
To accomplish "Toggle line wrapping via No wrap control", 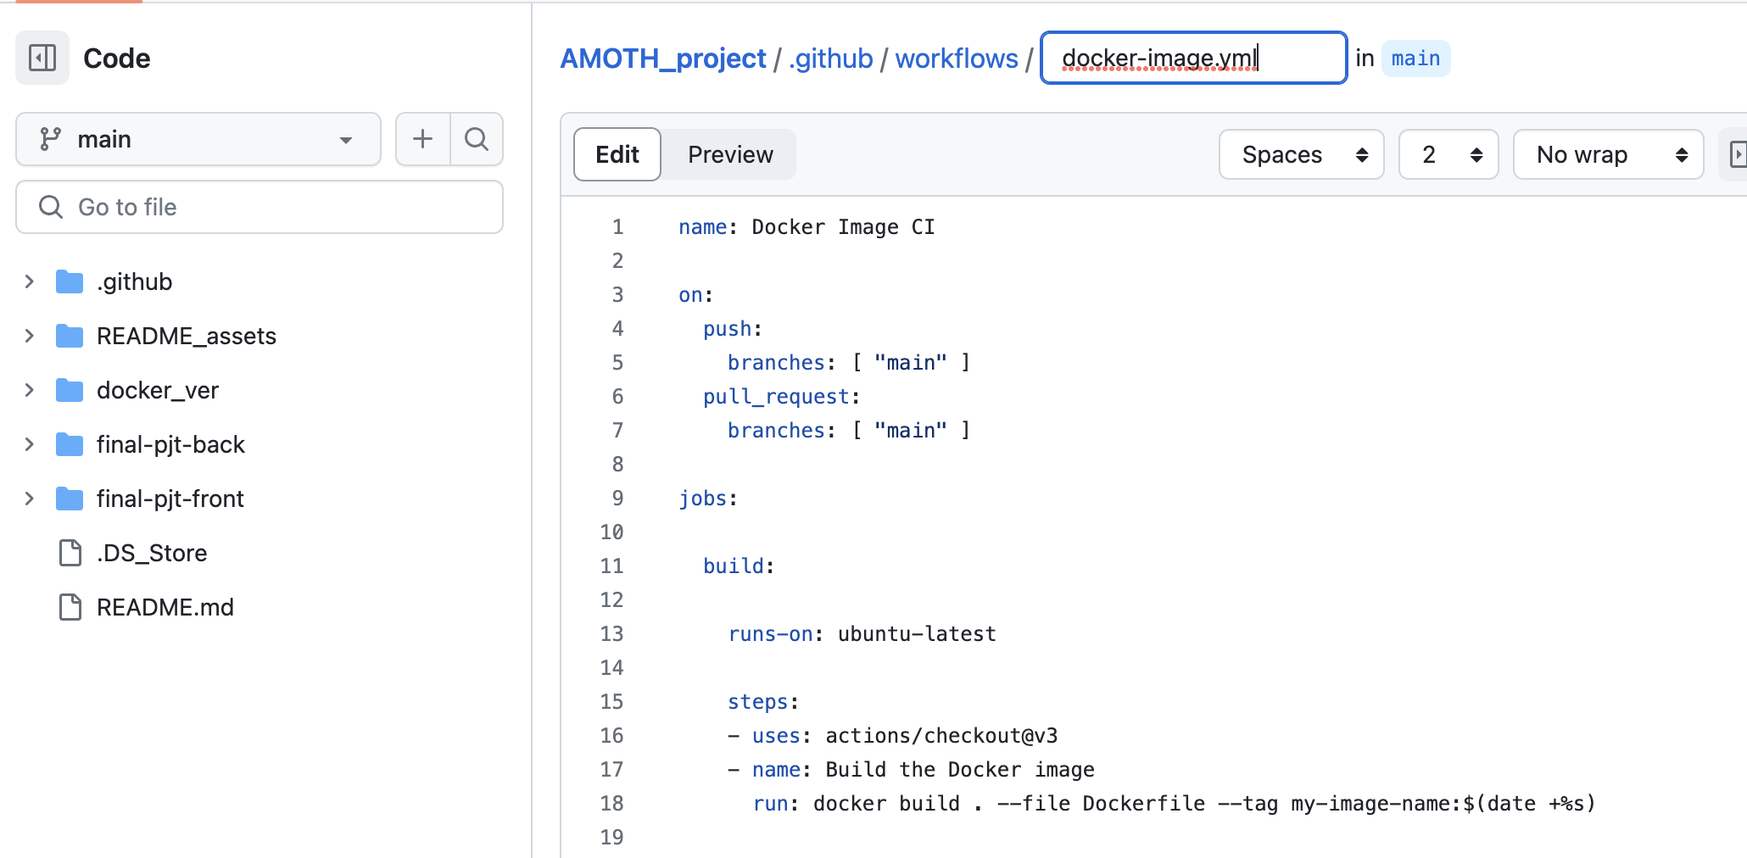I will [1607, 154].
